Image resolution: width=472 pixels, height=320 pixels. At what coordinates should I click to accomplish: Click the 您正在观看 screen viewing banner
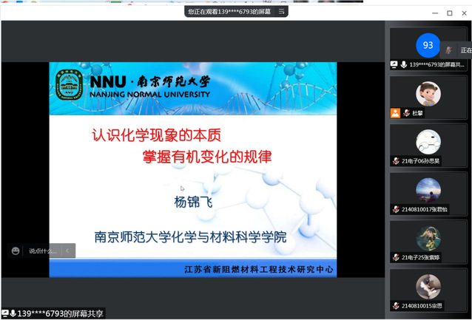pos(229,12)
